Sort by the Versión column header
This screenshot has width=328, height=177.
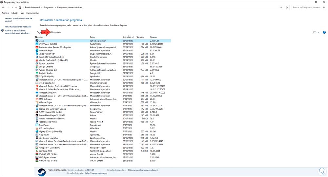tap(153, 37)
